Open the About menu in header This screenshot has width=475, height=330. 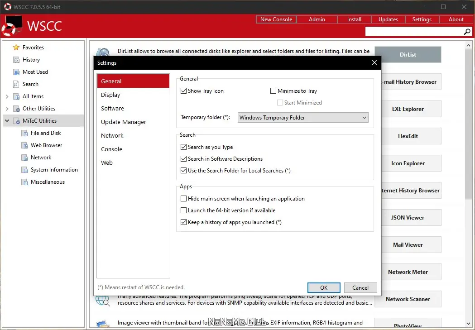pyautogui.click(x=456, y=19)
